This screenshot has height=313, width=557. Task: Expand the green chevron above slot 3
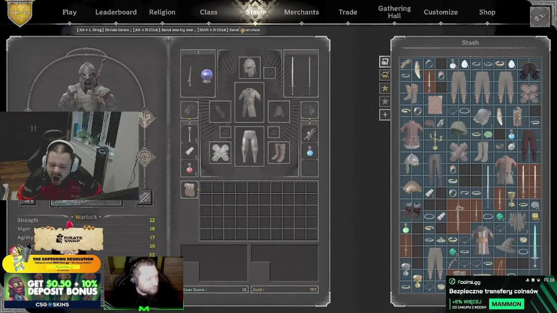point(189,119)
